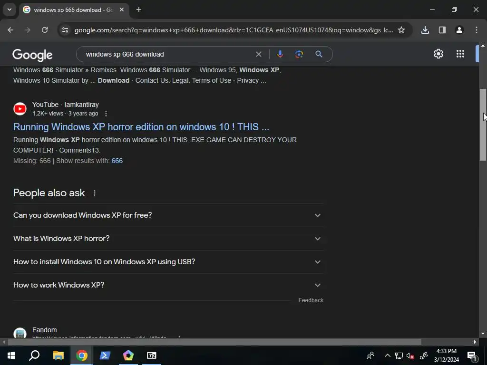Open the Chrome side panel
The image size is (487, 365).
click(x=442, y=30)
